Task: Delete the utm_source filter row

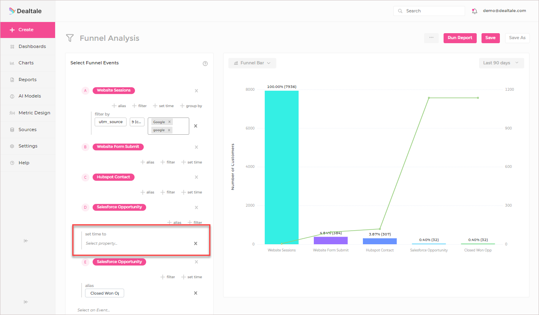Action: [x=196, y=126]
